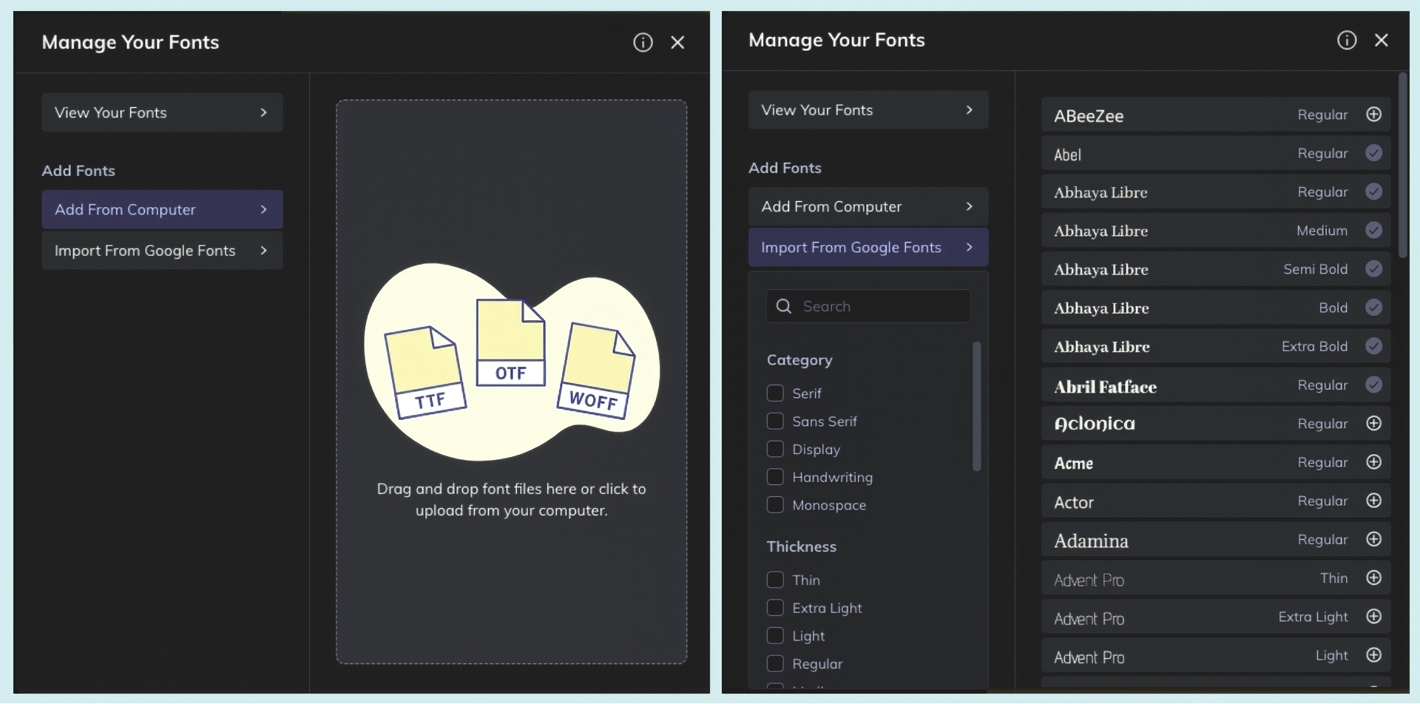Expand View Your Fonts in left panel
The image size is (1420, 704).
click(162, 112)
